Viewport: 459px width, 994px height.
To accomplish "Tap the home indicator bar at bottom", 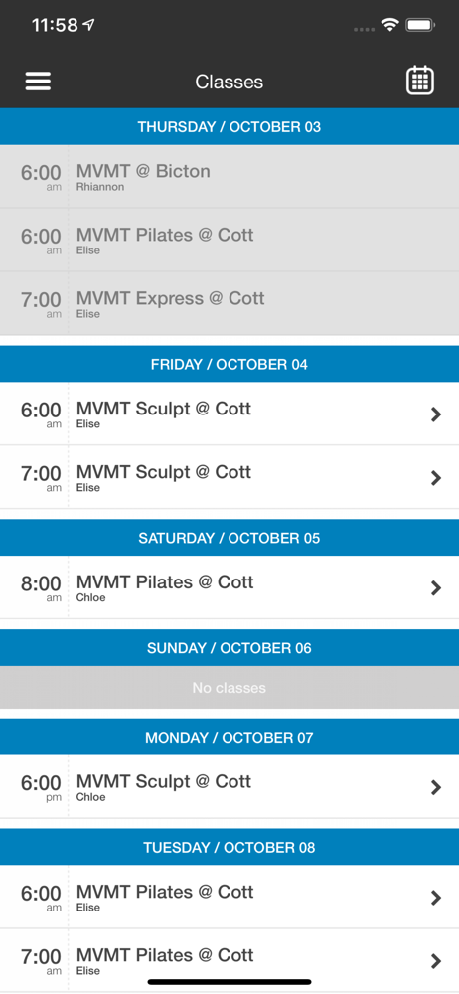I will click(x=229, y=982).
